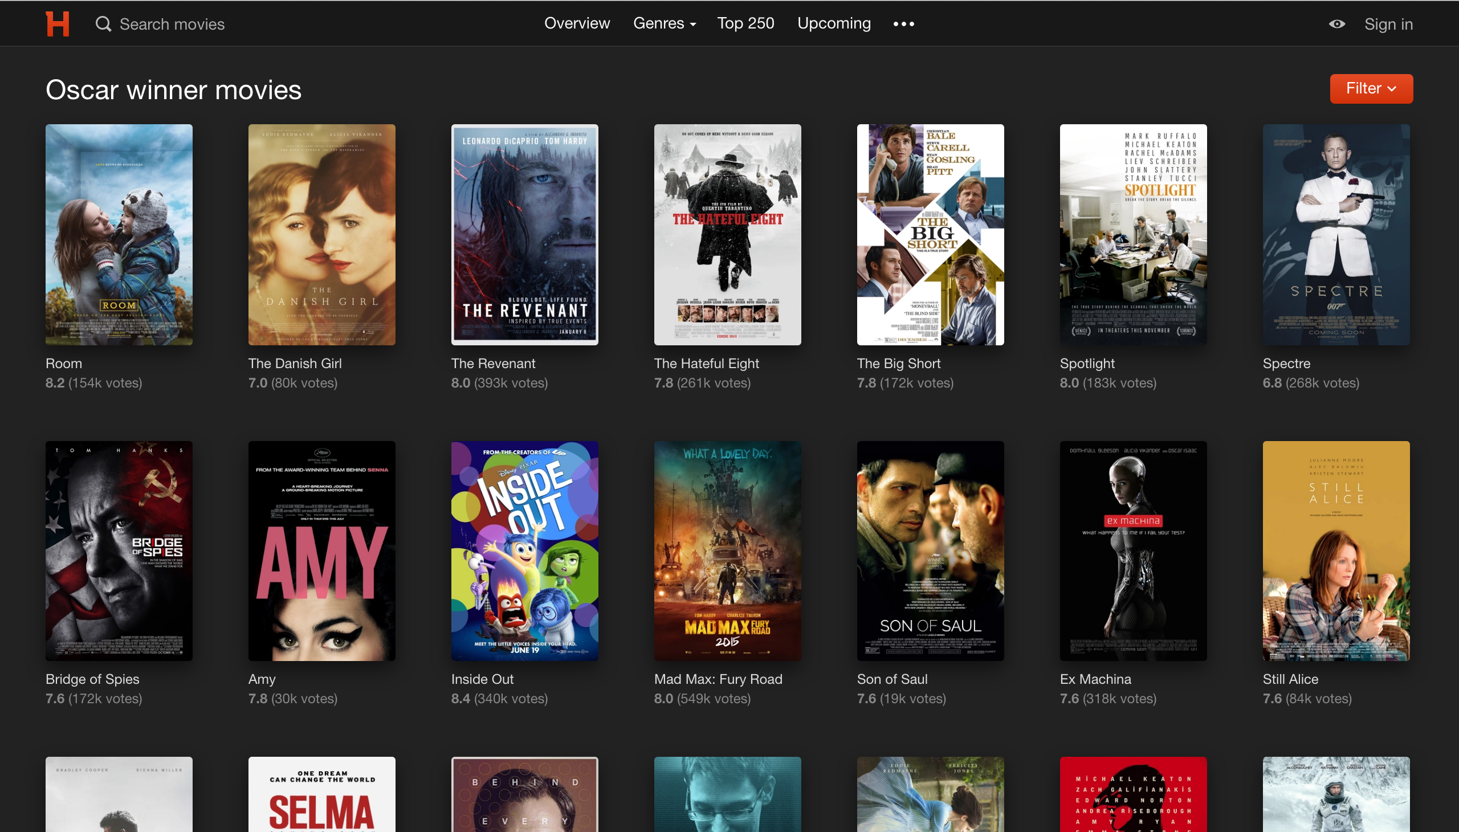Image resolution: width=1459 pixels, height=832 pixels.
Task: Click into the Search movies field
Action: [172, 24]
